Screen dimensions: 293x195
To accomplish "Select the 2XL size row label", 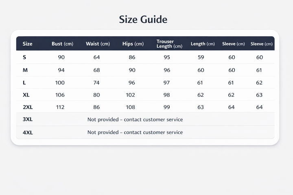I will [x=28, y=107].
